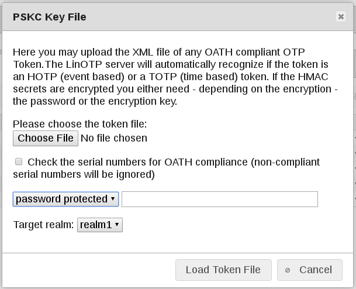Click the cancel circle icon
Screen dimensions: 356x289
point(287,270)
